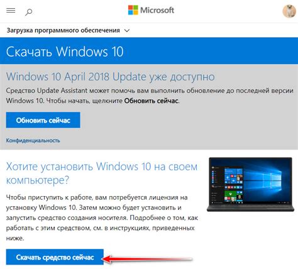This screenshot has height=269, width=298.
Task: Open the hamburger navigation menu
Action: click(x=11, y=10)
